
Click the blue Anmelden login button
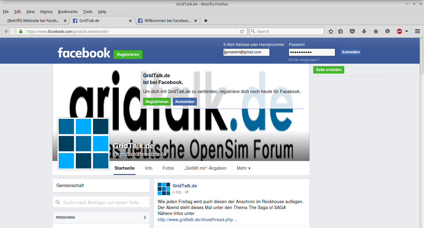pyautogui.click(x=351, y=52)
